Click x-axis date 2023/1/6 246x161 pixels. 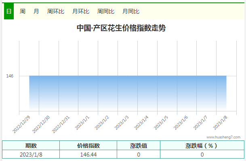tap(181, 123)
